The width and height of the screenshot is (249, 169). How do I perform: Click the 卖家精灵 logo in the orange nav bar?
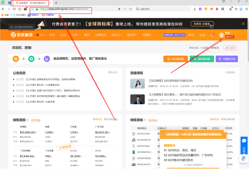pyautogui.click(x=22, y=35)
